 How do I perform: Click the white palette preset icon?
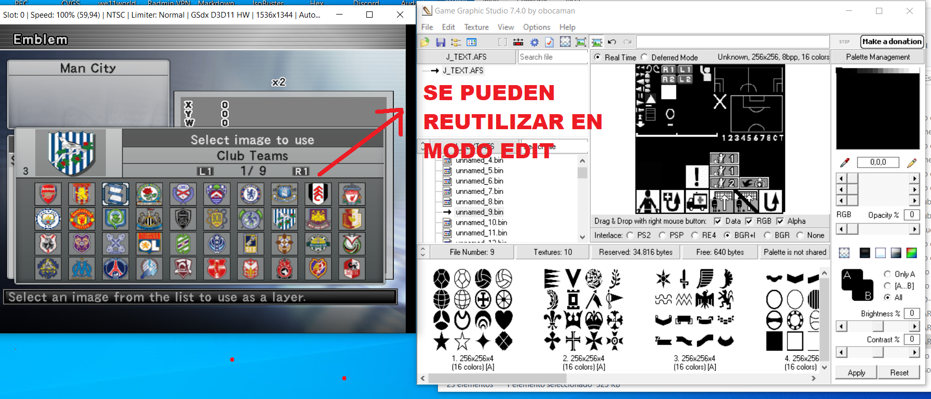(881, 253)
